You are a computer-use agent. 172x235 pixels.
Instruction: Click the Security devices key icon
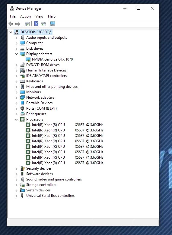(x=23, y=168)
